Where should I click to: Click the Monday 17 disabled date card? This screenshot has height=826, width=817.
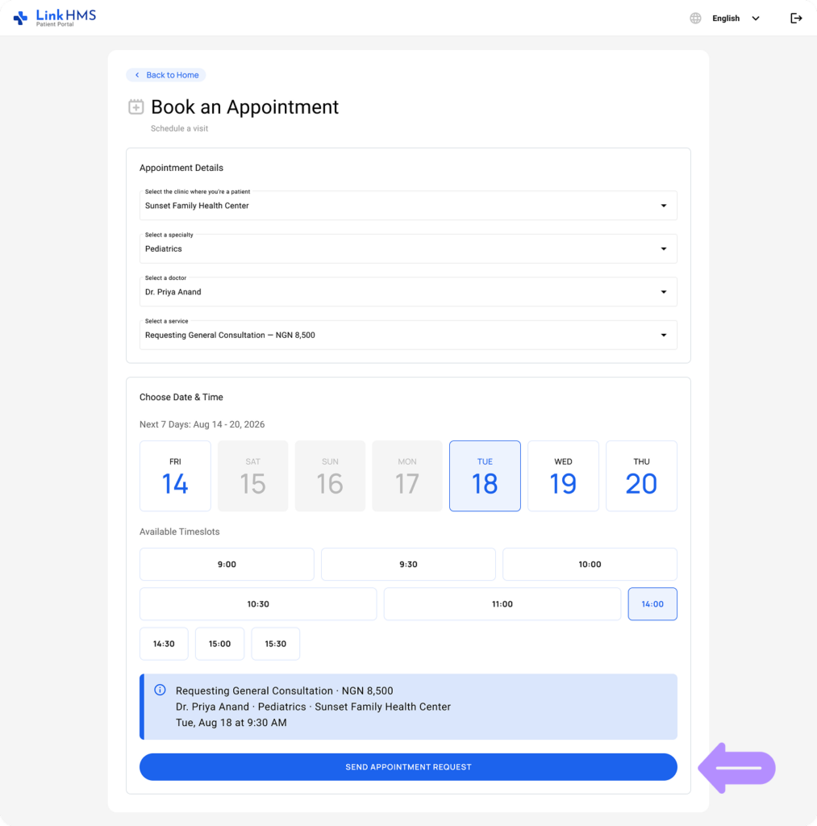pos(407,476)
